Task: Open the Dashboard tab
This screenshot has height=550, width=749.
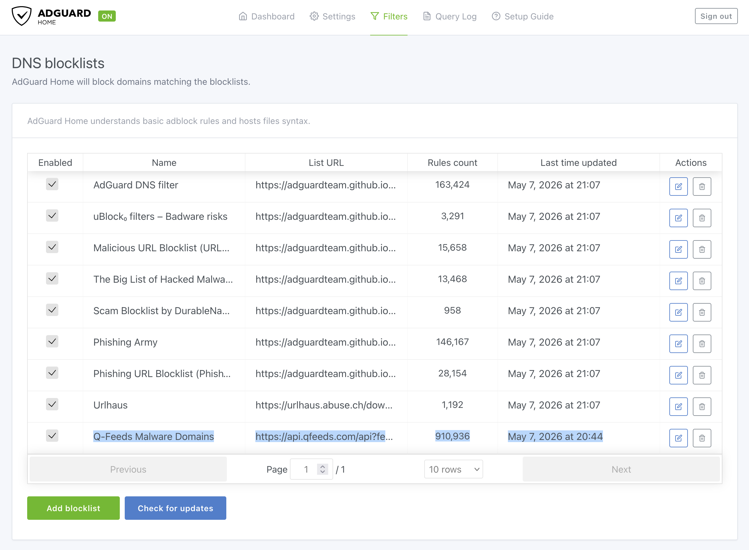Action: pos(267,16)
